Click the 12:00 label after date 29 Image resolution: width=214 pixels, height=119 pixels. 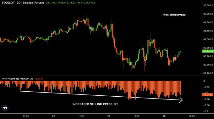click(192, 116)
